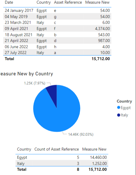The height and width of the screenshot is (175, 136).
Task: Click Measure New header in bottom table
Action: [94, 149]
